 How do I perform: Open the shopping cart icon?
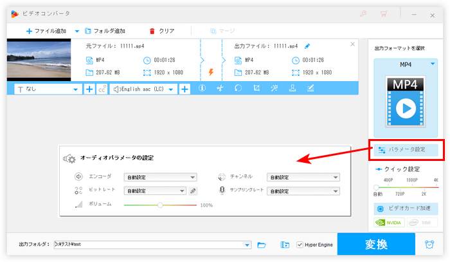point(383,14)
